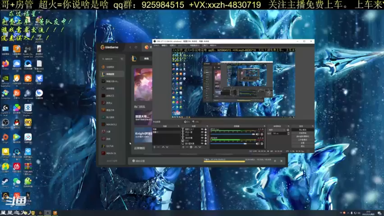Viewport: 384px width, 216px height.
Task: Add a scene with the Scenes plus icon
Action: 155,147
